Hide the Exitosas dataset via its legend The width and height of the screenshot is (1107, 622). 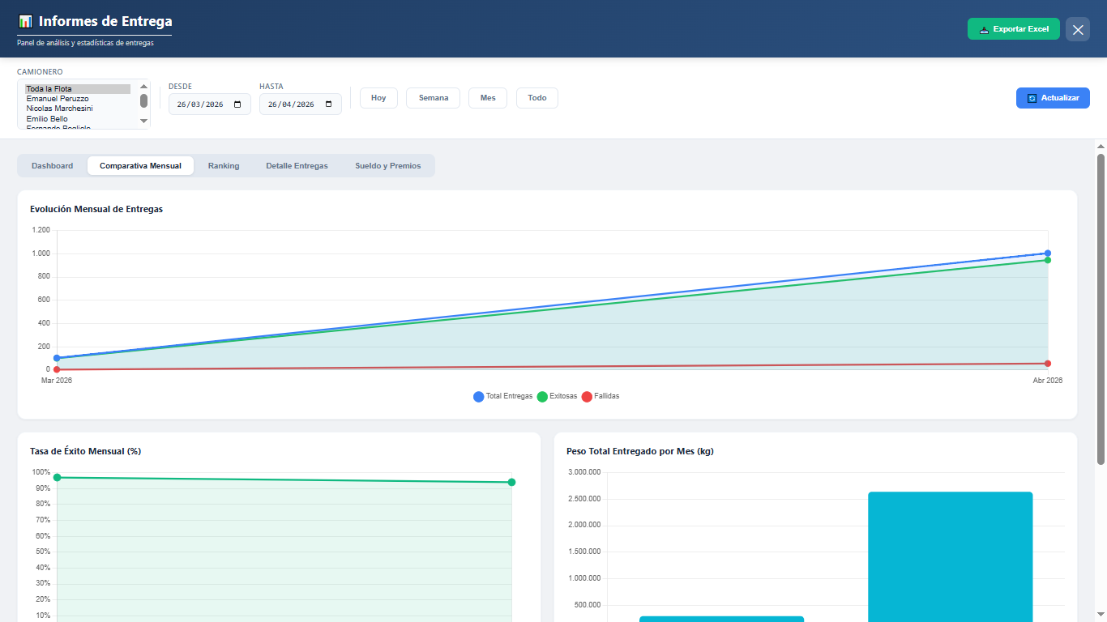[x=557, y=396]
